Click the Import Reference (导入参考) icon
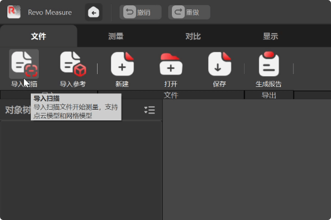The height and width of the screenshot is (220, 331). [x=73, y=64]
